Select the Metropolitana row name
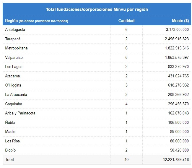Screen dimensions: 192x168 16,48
